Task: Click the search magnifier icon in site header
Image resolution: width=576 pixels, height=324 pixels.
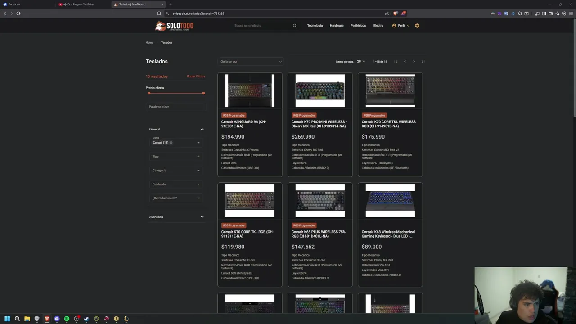Action: pos(295,26)
